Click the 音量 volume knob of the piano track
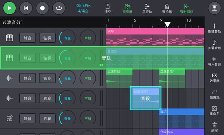The image size is (224, 135). tap(67, 37)
